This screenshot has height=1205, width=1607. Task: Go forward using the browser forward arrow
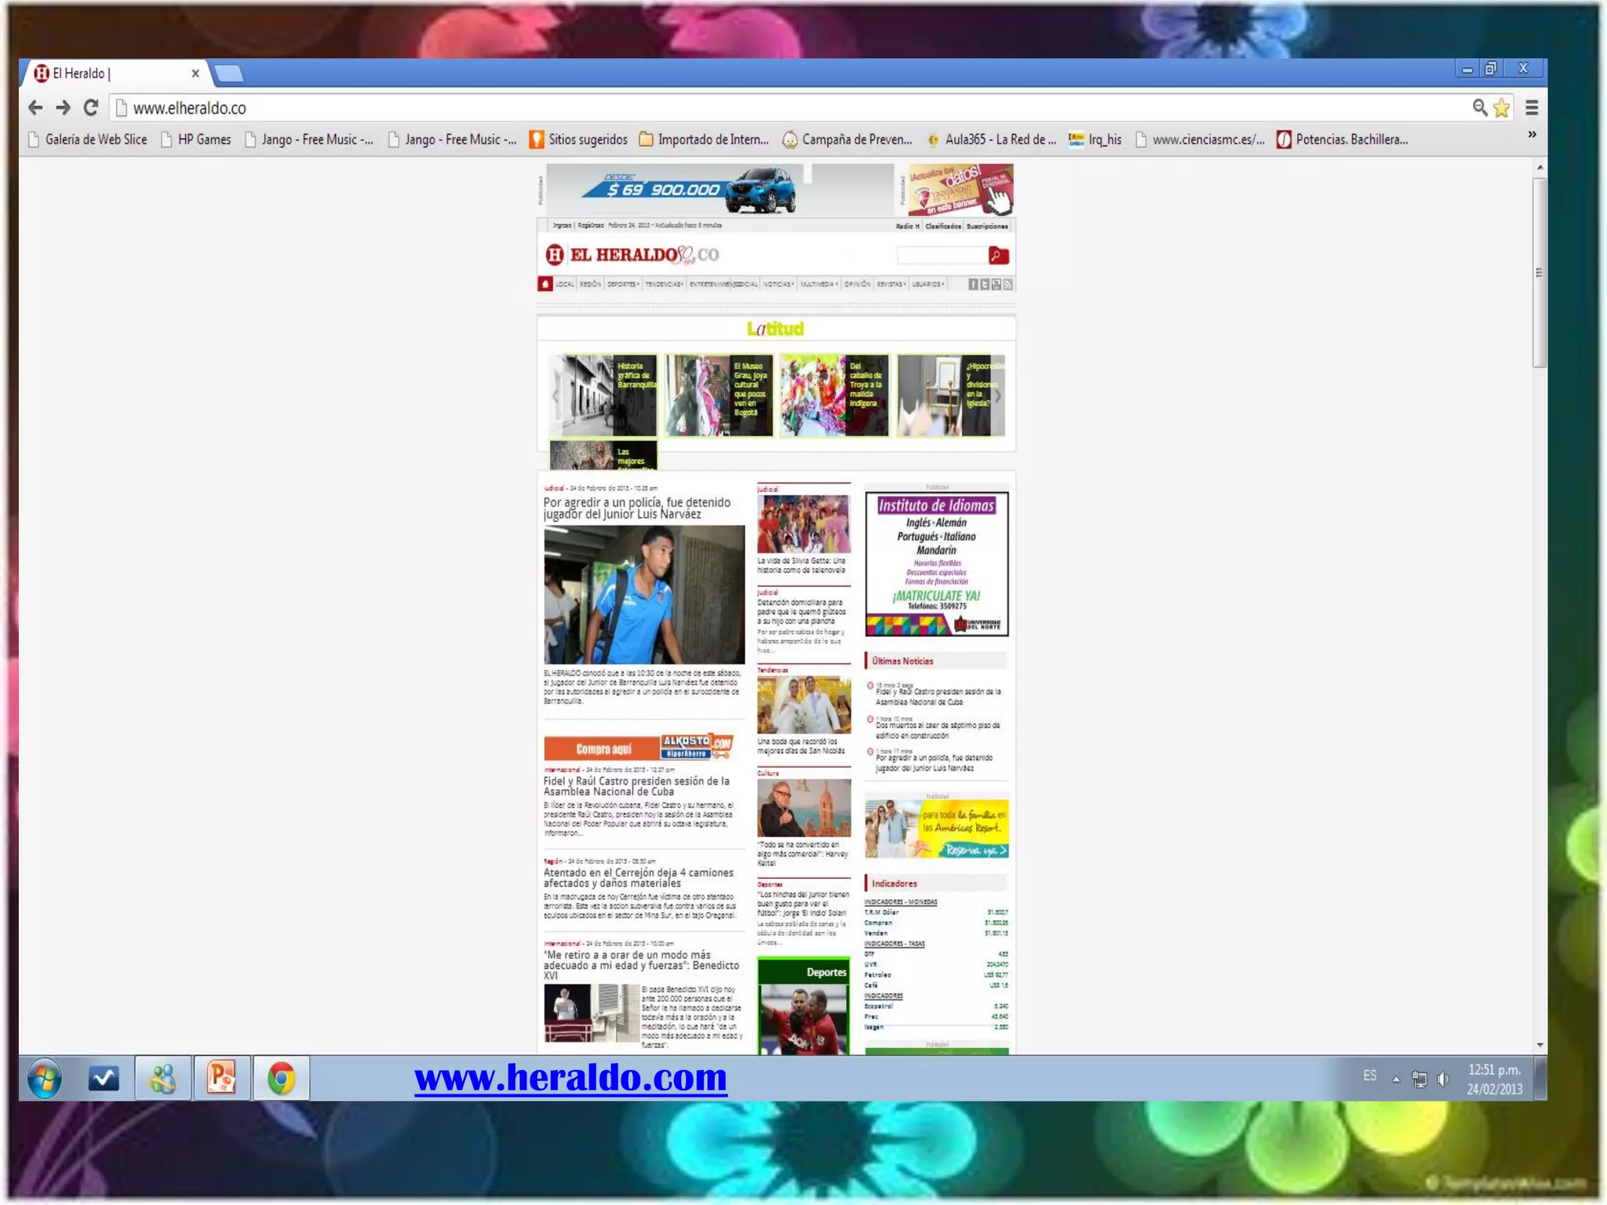point(64,107)
